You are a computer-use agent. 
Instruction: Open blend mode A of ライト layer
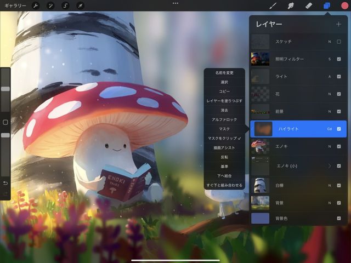point(330,77)
